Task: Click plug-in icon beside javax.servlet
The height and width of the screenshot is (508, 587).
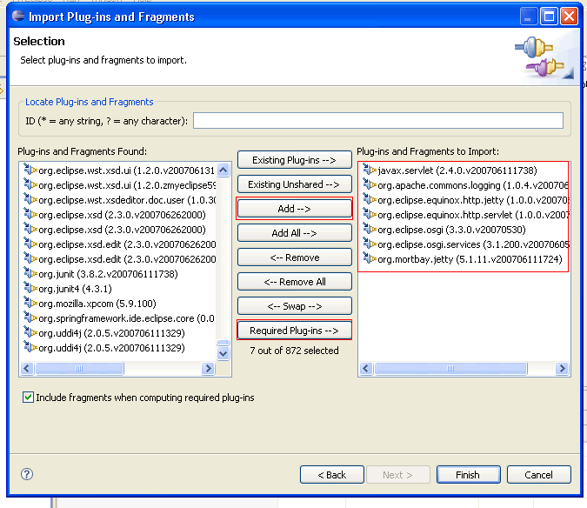Action: pyautogui.click(x=369, y=170)
